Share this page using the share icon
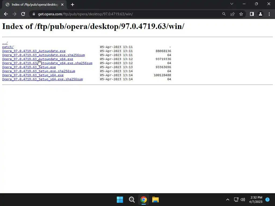Image resolution: width=275 pixels, height=206 pixels. pyautogui.click(x=233, y=14)
